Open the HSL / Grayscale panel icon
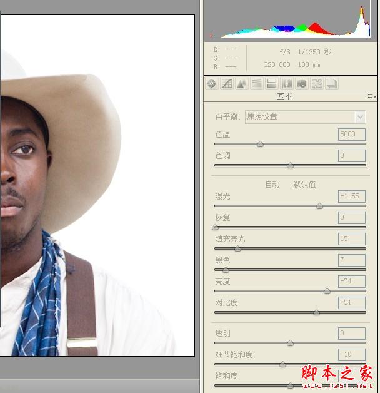The image size is (380, 393). pos(257,84)
